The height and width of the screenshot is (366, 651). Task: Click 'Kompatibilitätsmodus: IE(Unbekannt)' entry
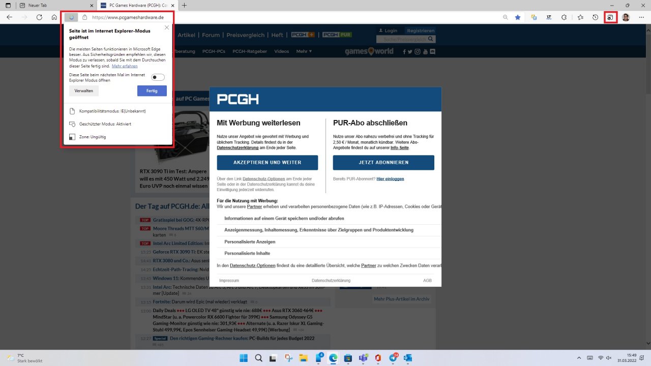106,111
